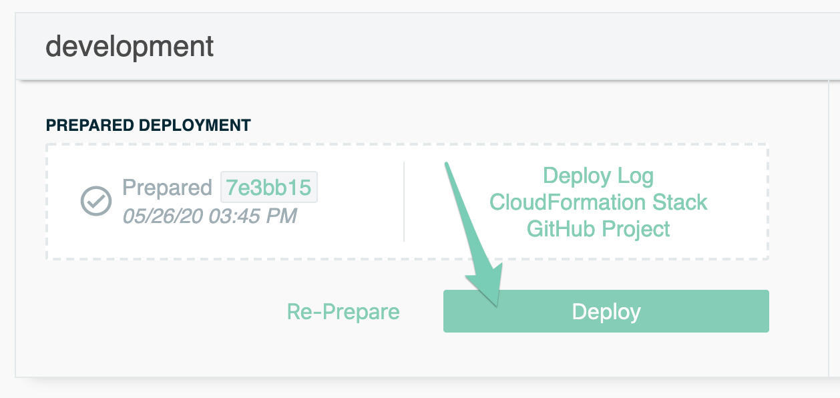
Task: Open the CloudFormation Stack link
Action: point(598,202)
